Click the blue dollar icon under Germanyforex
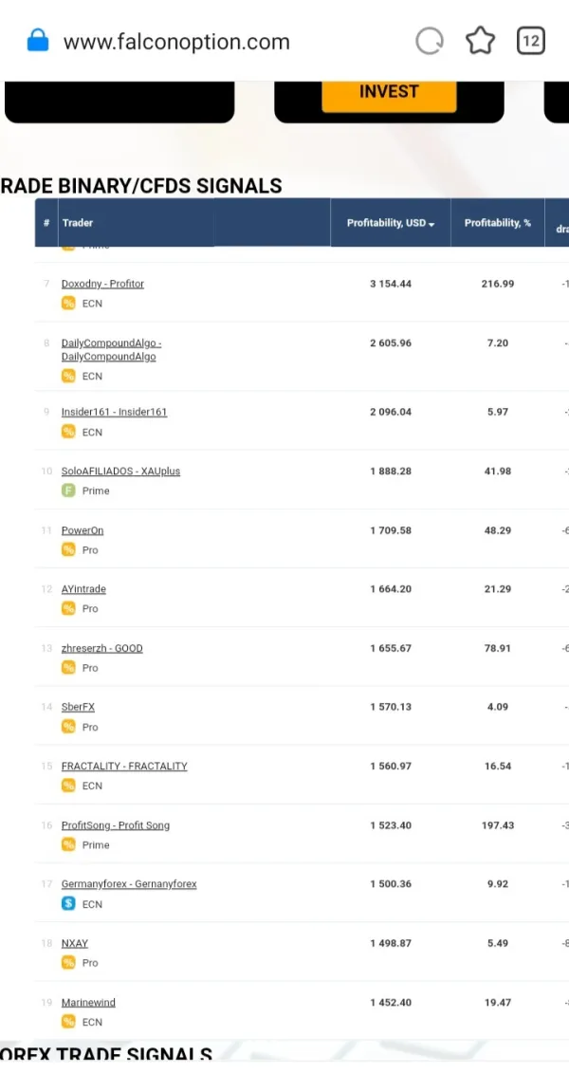The width and height of the screenshot is (569, 1073). [x=68, y=904]
